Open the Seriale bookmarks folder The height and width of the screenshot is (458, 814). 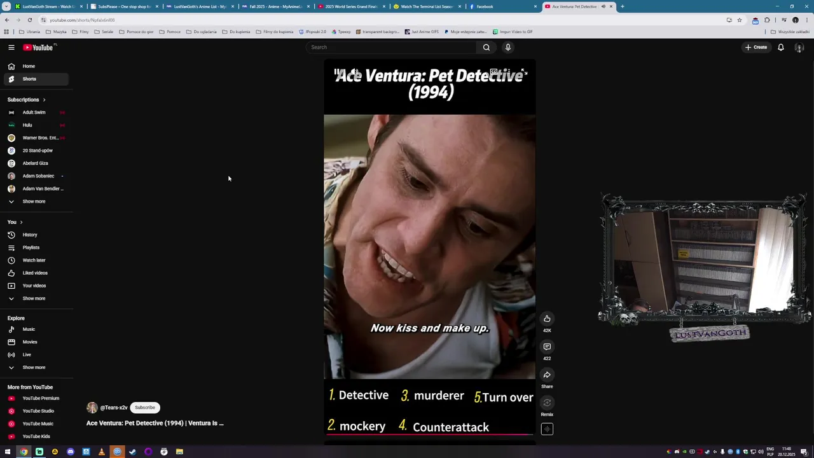click(104, 32)
